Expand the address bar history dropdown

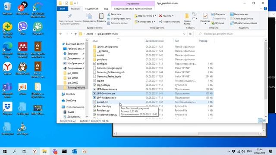[x=184, y=34]
